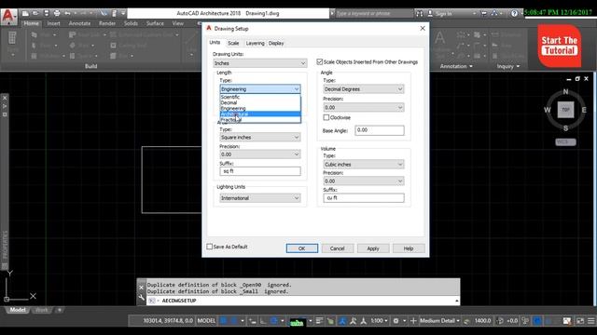Switch to the Scale tab in Drawing Setup

click(x=233, y=43)
